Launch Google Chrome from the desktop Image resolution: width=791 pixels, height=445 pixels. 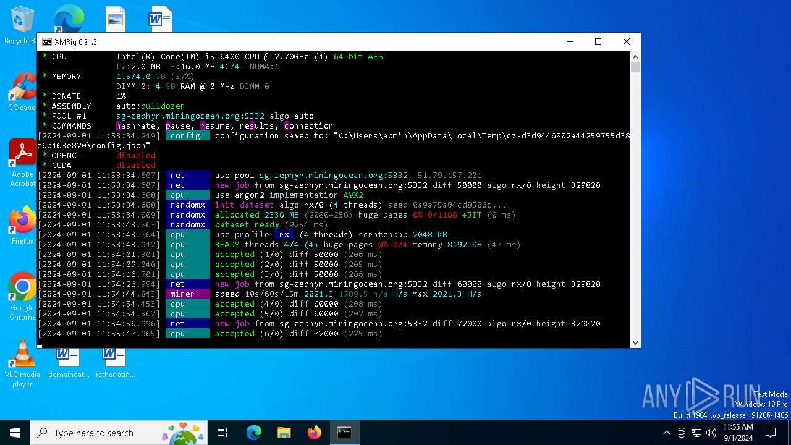(x=22, y=297)
